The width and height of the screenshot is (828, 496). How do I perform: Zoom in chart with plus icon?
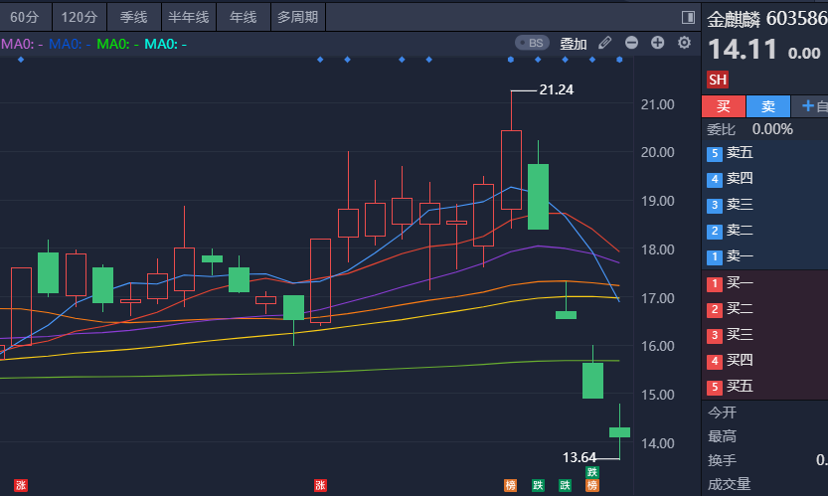[x=657, y=43]
